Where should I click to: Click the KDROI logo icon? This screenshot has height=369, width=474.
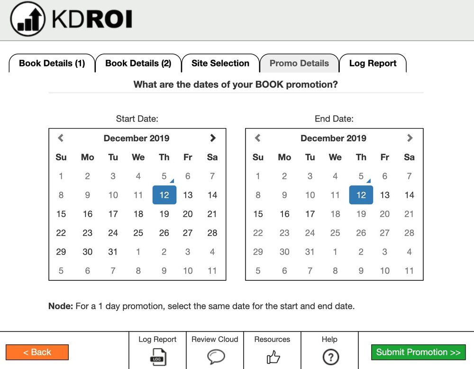tap(27, 19)
